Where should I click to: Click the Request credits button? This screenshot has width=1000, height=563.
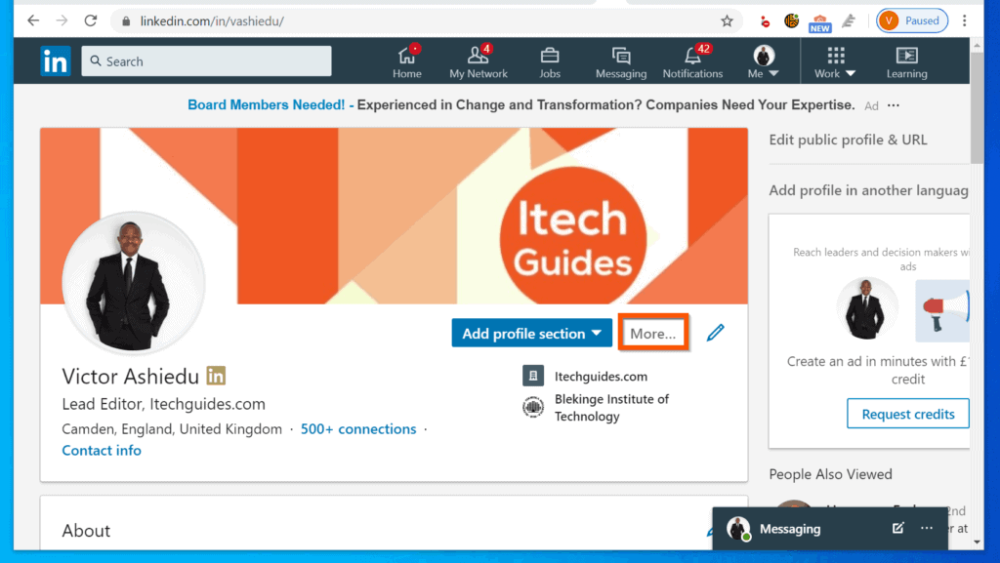coord(907,413)
